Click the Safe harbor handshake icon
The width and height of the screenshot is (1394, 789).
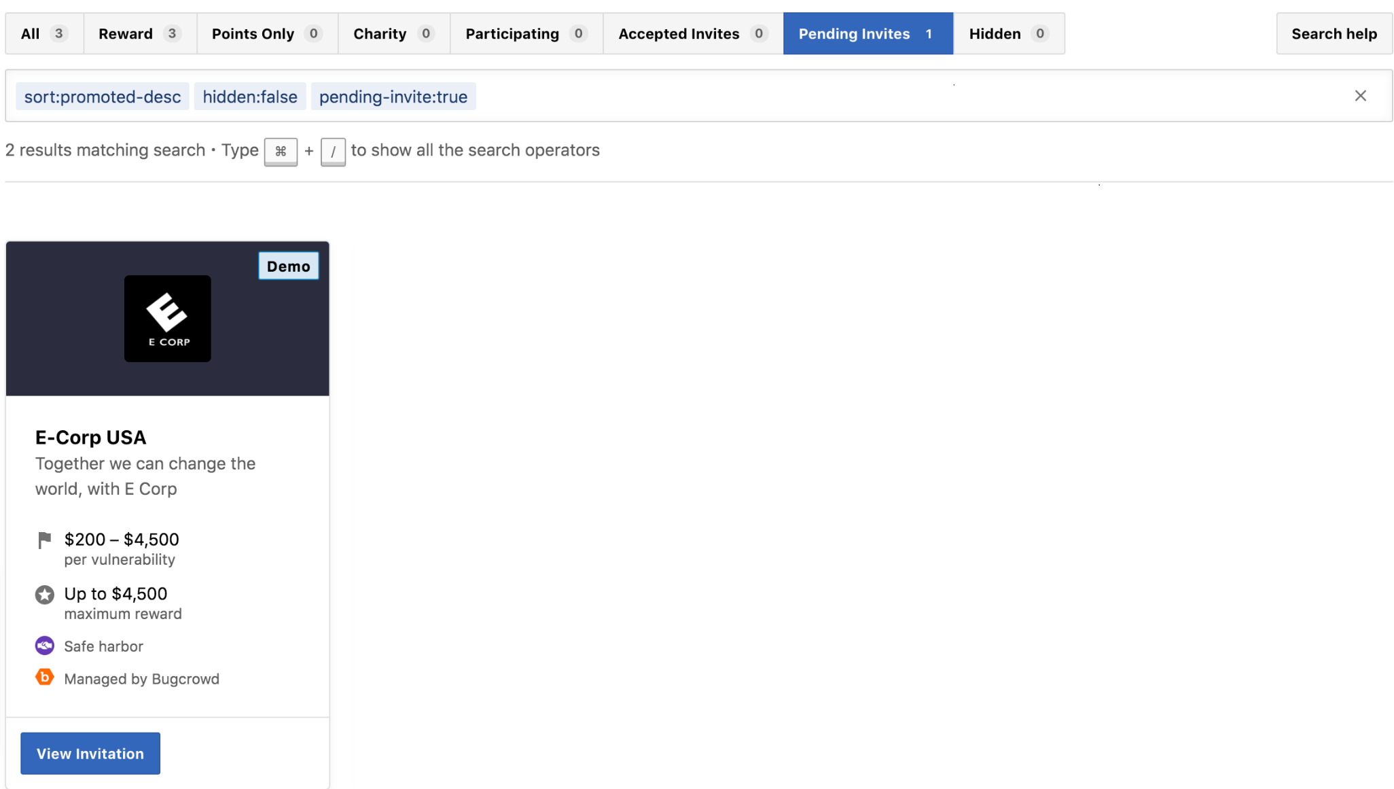click(45, 646)
